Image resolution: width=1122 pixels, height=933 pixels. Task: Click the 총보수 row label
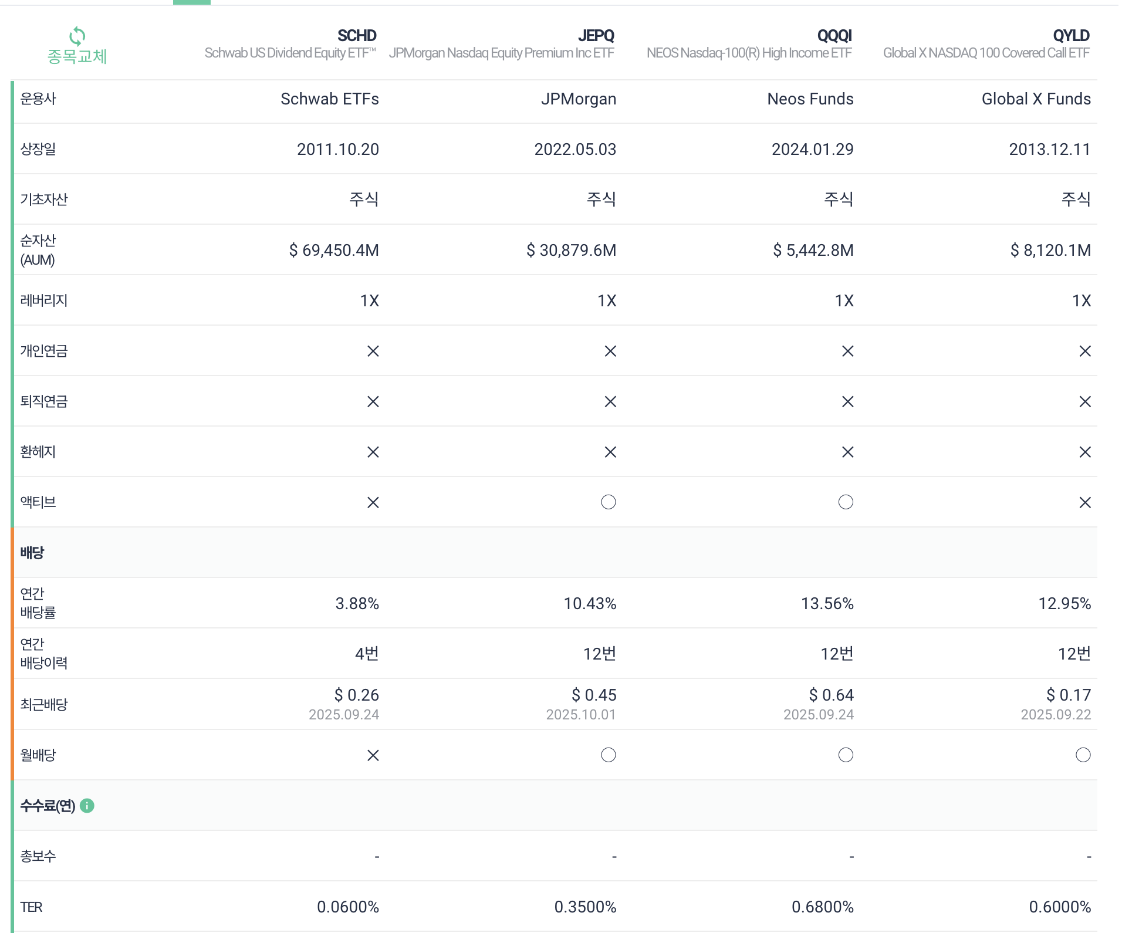point(38,856)
